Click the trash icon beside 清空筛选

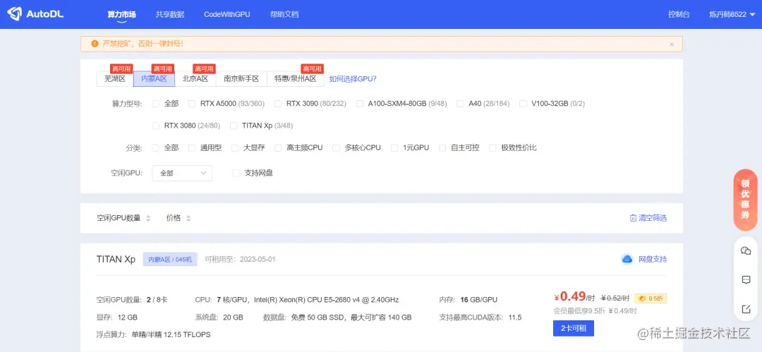[x=633, y=218]
